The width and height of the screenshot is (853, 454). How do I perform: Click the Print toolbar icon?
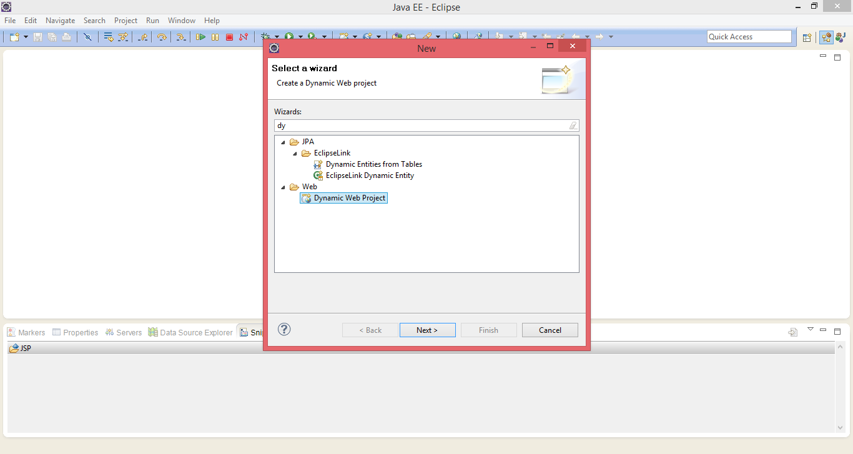(66, 36)
